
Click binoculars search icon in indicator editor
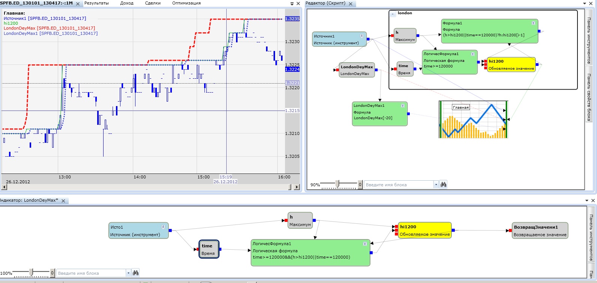coord(136,273)
